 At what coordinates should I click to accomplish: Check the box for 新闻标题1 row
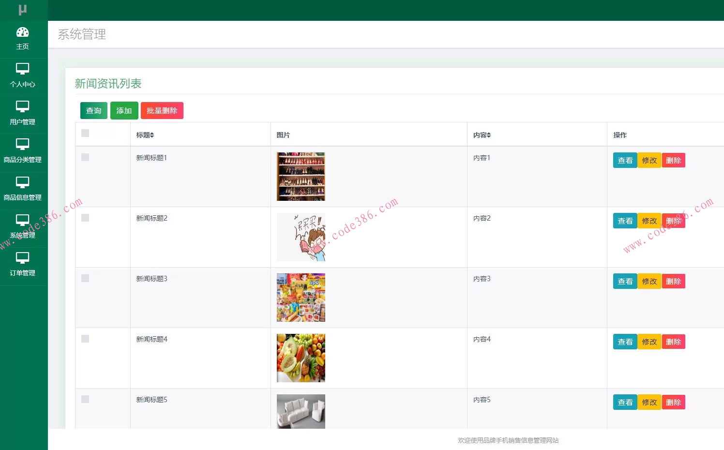pyautogui.click(x=85, y=157)
